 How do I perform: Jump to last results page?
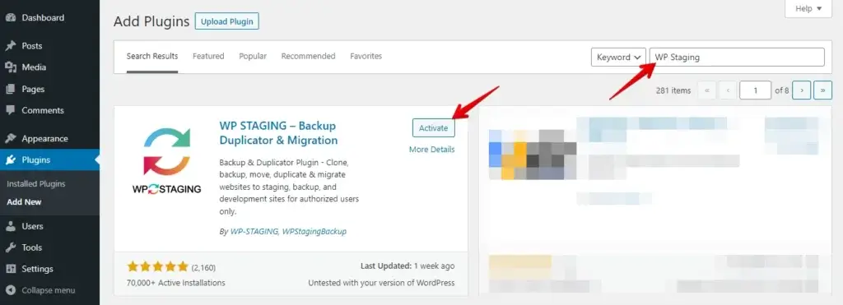point(822,90)
